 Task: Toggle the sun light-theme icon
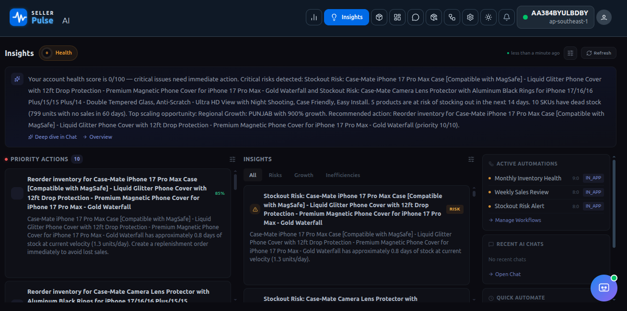point(488,17)
